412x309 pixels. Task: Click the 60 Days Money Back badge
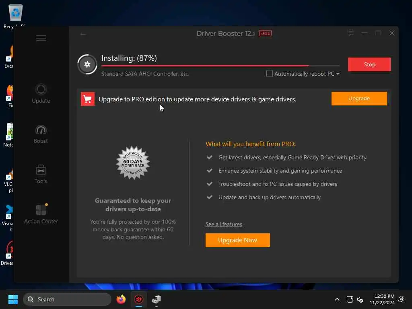pos(133,163)
